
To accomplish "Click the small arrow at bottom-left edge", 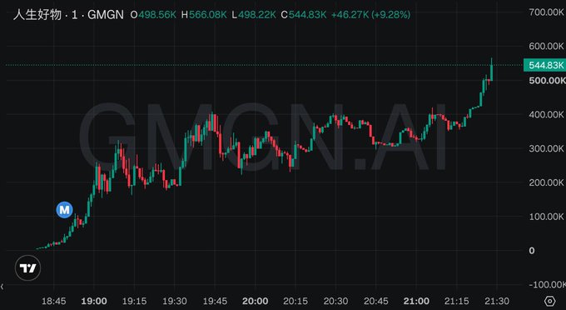I will tap(2, 287).
